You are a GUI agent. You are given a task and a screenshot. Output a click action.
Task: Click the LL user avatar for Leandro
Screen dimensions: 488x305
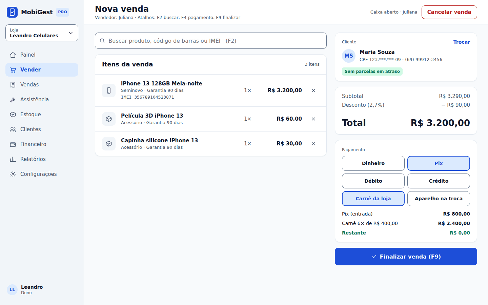pyautogui.click(x=12, y=290)
